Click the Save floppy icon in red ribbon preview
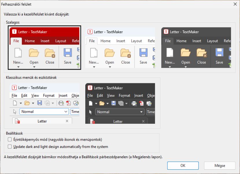This screenshot has height=174, width=240. [x=68, y=53]
